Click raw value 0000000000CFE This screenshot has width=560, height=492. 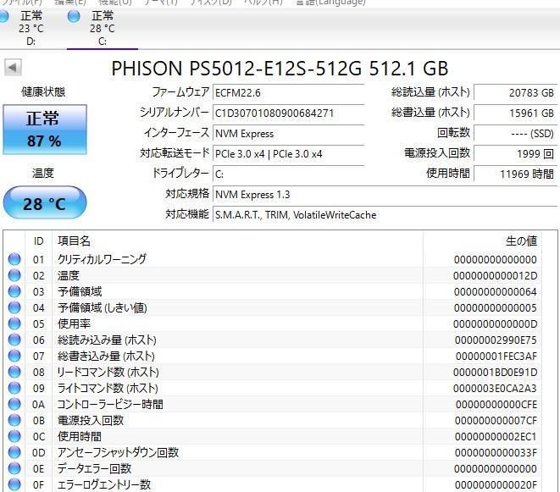(496, 404)
